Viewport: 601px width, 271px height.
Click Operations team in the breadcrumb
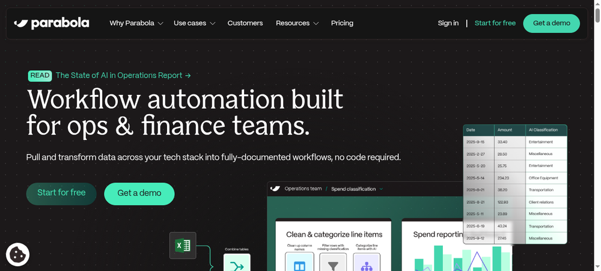point(303,189)
